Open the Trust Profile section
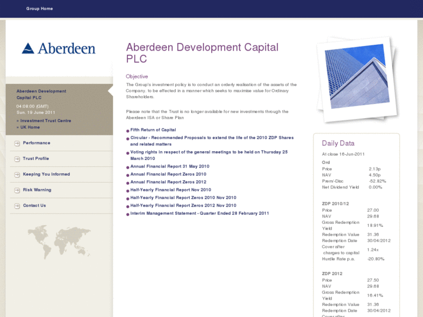The image size is (423, 317). click(x=36, y=159)
